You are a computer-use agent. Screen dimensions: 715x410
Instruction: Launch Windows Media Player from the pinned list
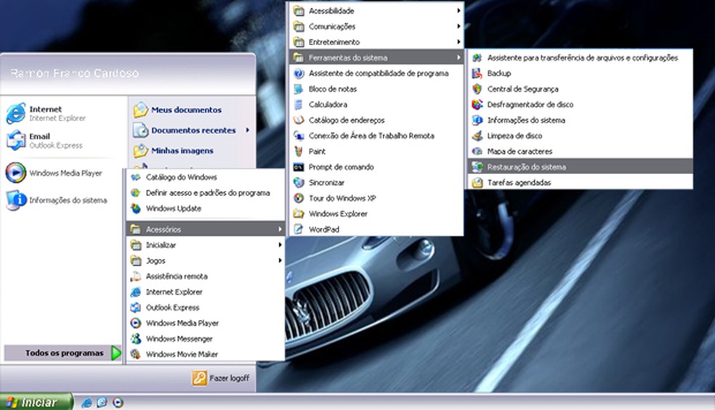(x=16, y=173)
